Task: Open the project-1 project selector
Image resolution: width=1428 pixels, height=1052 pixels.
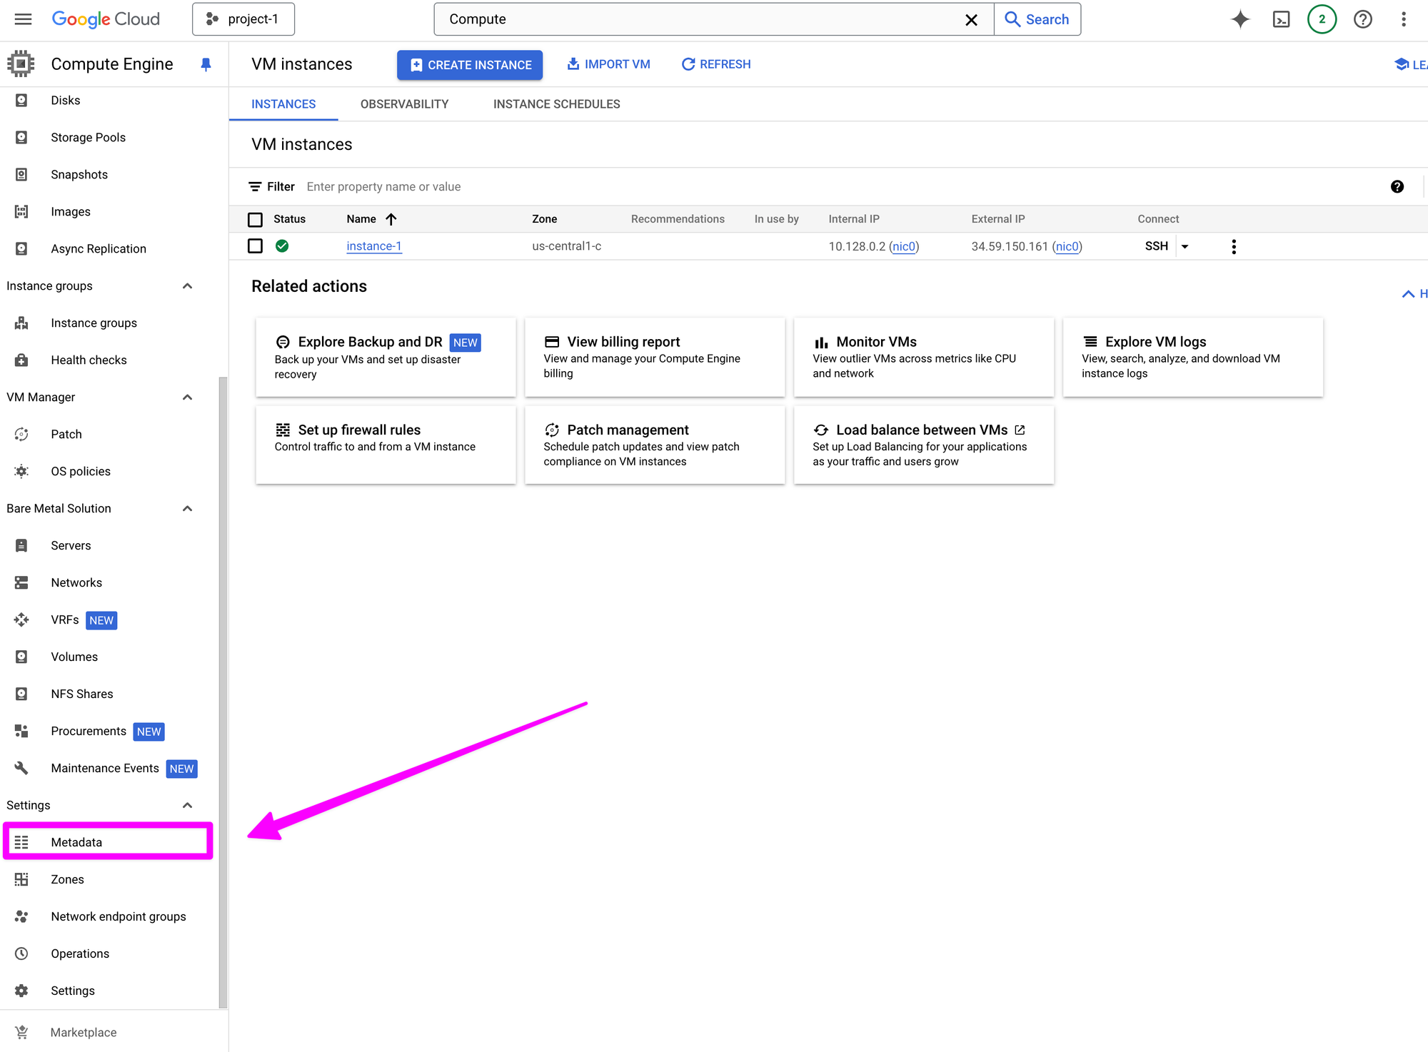Action: (243, 19)
